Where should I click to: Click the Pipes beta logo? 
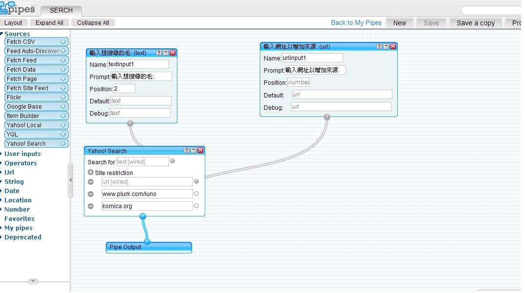[18, 8]
